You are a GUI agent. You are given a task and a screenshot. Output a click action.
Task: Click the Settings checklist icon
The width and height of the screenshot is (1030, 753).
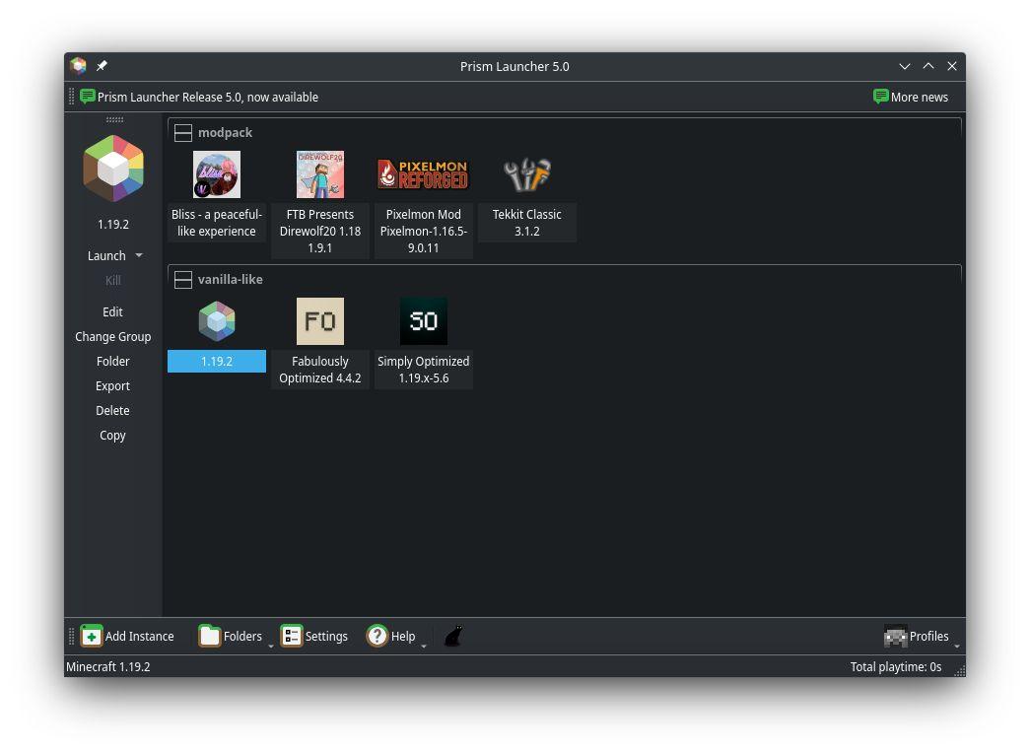click(292, 636)
